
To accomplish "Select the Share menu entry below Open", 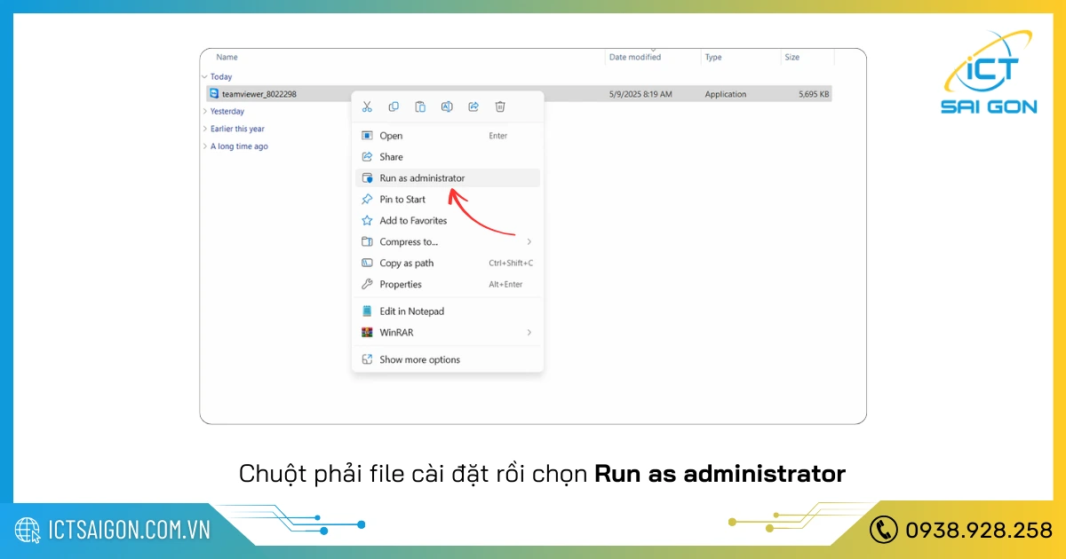I will 448,157.
